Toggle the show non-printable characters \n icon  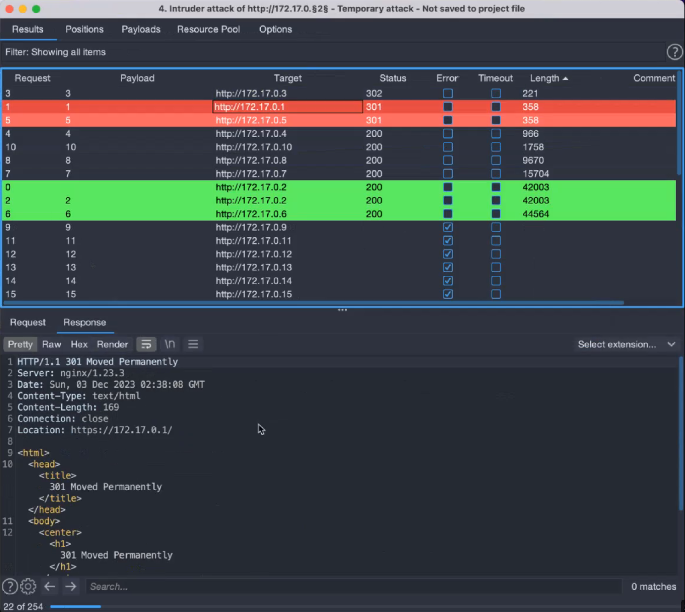coord(170,344)
